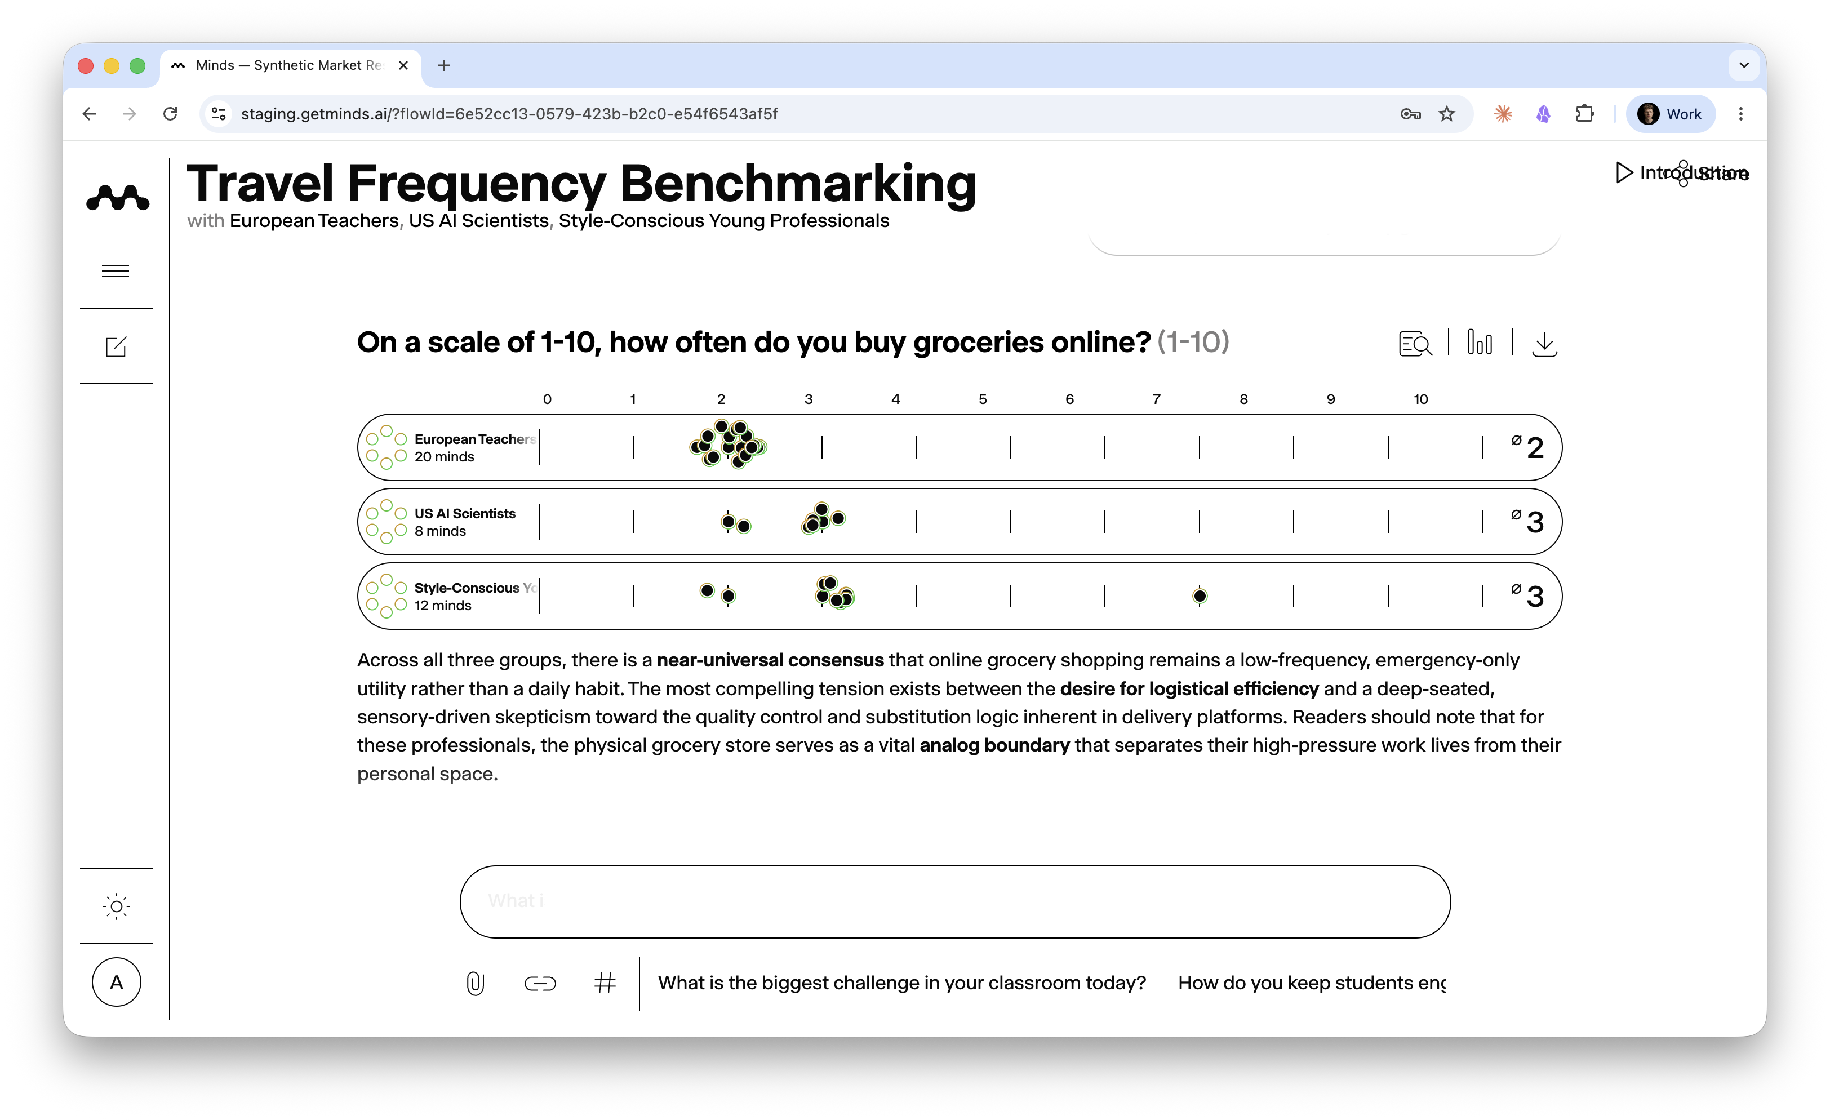This screenshot has height=1120, width=1830.
Task: Toggle the light/dark theme sun icon
Action: (x=117, y=906)
